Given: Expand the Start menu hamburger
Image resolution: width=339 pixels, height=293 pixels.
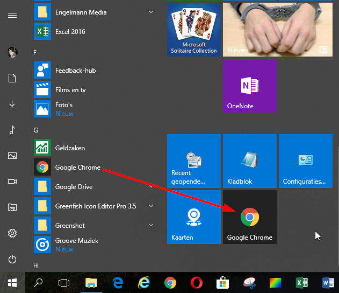Looking at the screenshot, I should point(12,15).
